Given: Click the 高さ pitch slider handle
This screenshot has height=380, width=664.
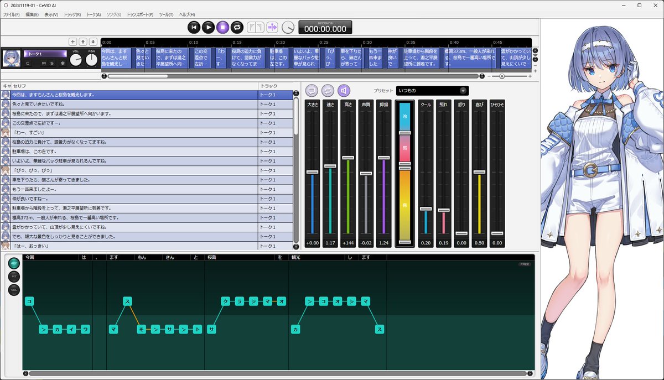Looking at the screenshot, I should tap(347, 158).
